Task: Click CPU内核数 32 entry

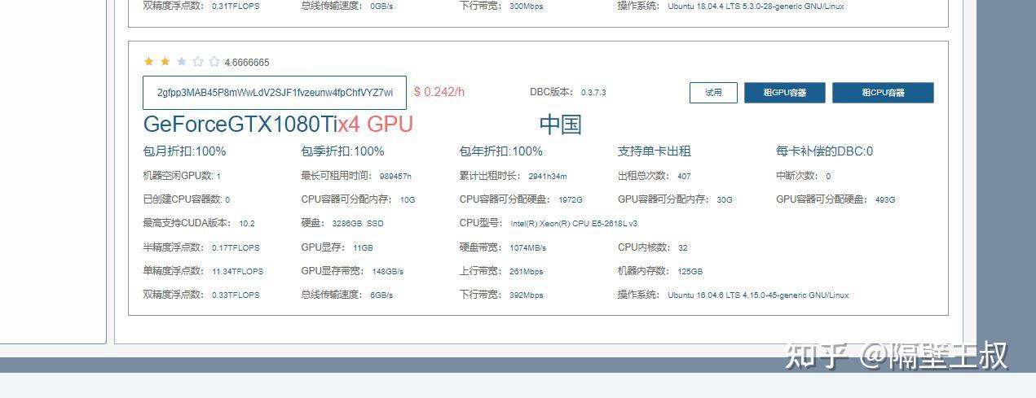Action: click(x=653, y=247)
